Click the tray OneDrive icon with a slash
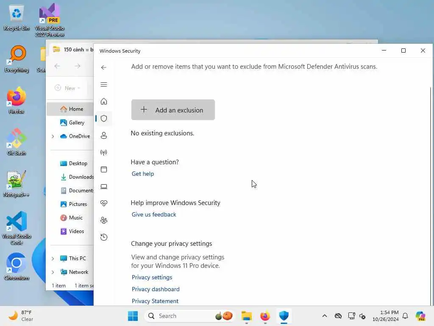434x326 pixels. coord(338,316)
